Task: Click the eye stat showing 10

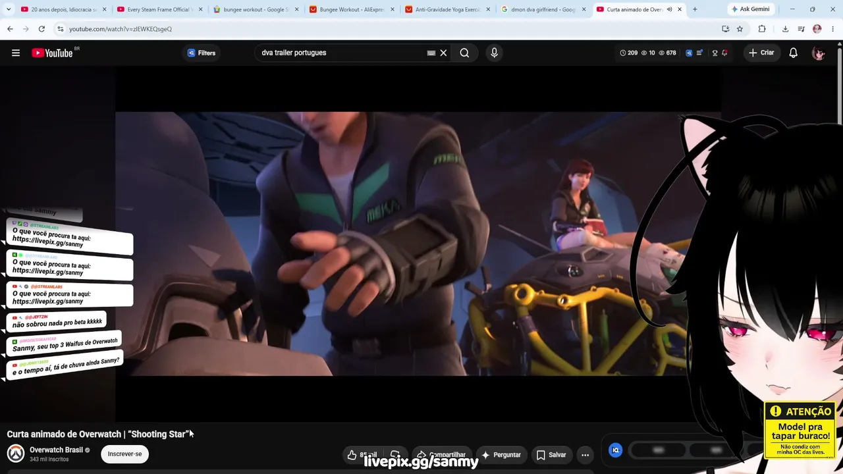Action: (647, 53)
